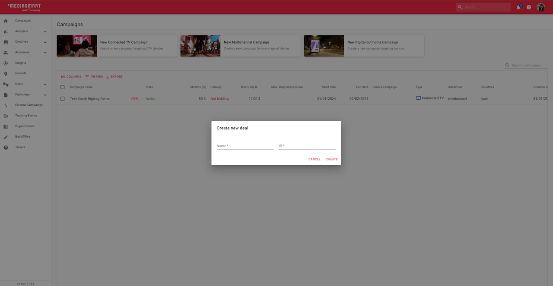This screenshot has height=286, width=553.
Task: Sort by Source campaign column header
Action: [x=385, y=87]
